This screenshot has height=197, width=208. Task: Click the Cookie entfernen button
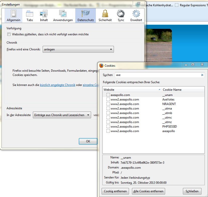115,191
